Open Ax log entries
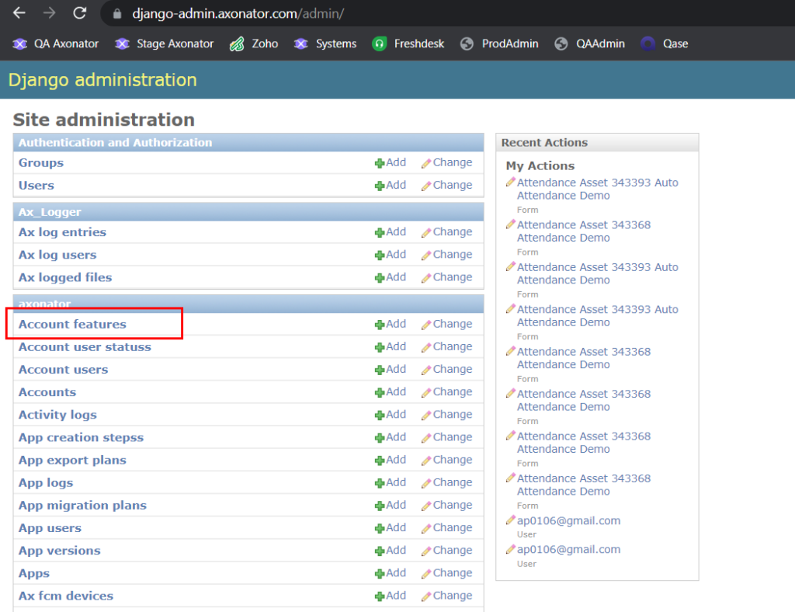 point(62,232)
